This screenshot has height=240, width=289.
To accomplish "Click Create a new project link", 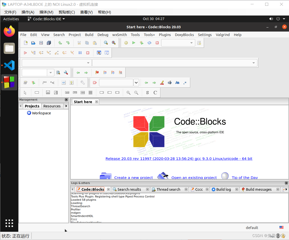I will click(134, 178).
